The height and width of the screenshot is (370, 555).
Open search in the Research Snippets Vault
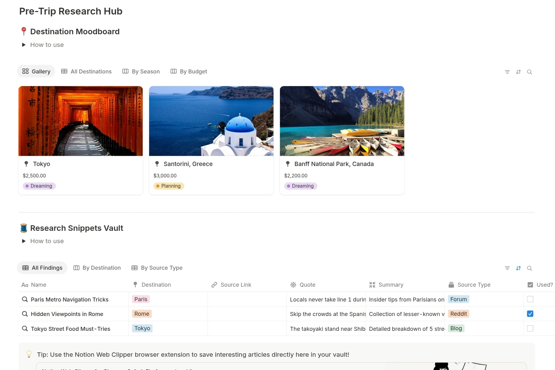click(529, 268)
